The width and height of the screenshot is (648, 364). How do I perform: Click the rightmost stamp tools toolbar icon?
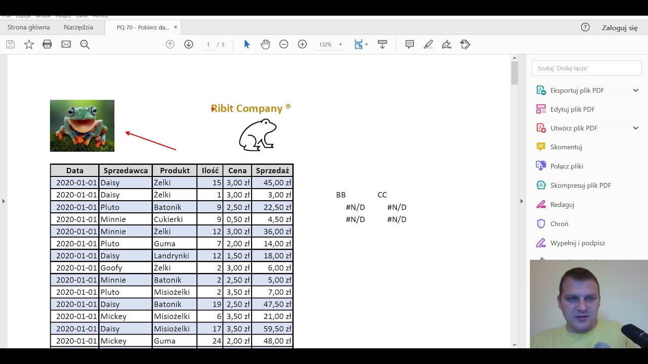tap(465, 44)
